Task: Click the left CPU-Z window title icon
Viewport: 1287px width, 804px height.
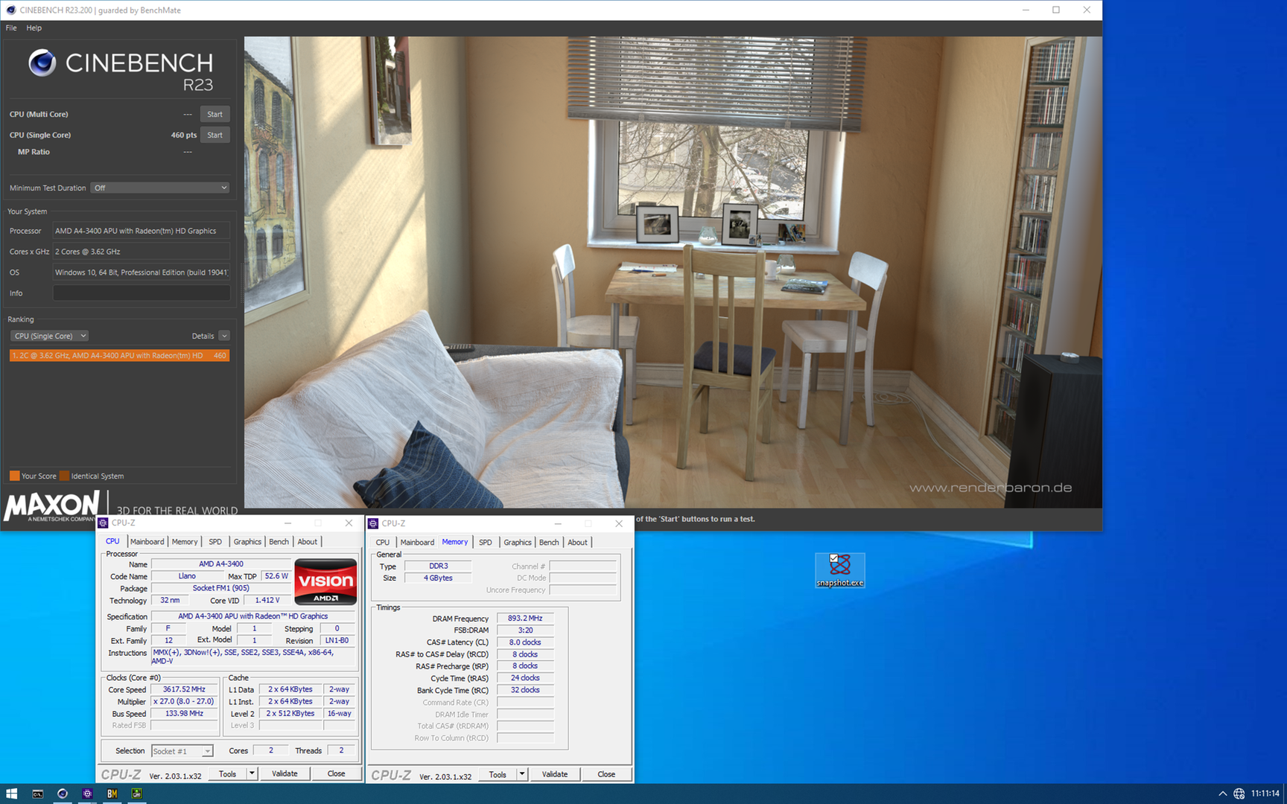Action: (x=104, y=523)
